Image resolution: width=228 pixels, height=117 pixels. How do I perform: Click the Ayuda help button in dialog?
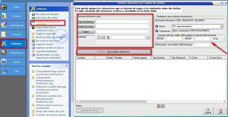(208, 111)
